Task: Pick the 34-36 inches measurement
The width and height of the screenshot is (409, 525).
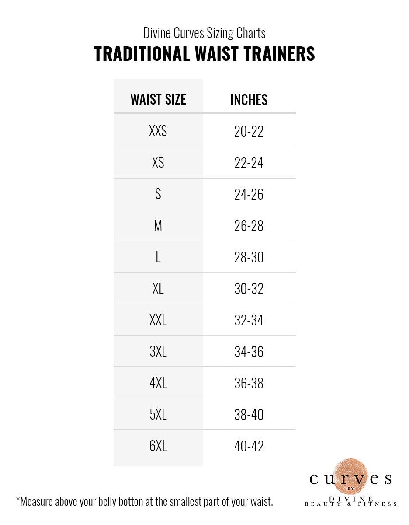Action: [249, 352]
